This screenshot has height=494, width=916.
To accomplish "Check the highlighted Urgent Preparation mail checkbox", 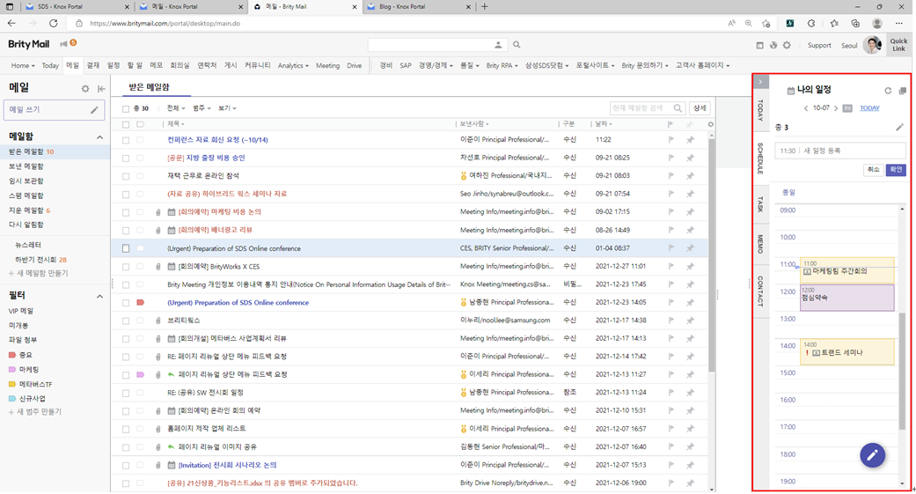I will coord(126,248).
